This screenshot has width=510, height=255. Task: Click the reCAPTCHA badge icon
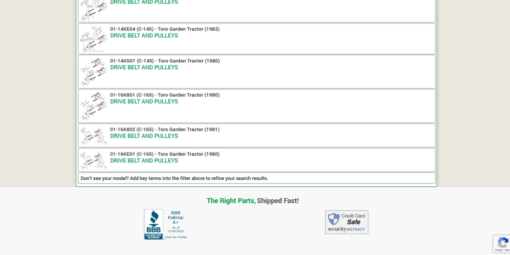tap(503, 243)
